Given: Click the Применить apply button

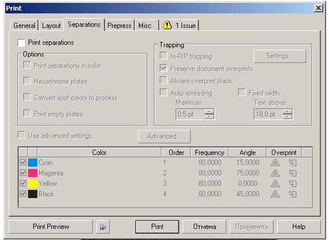Looking at the screenshot, I should 251,227.
